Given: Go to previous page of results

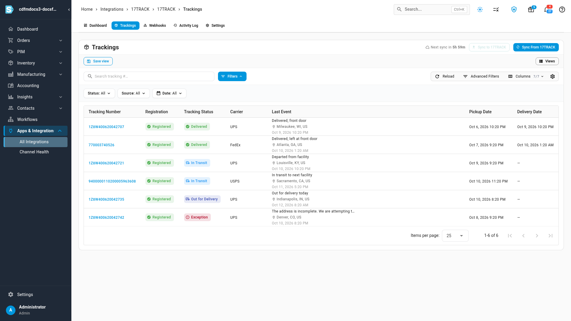Looking at the screenshot, I should (x=523, y=236).
